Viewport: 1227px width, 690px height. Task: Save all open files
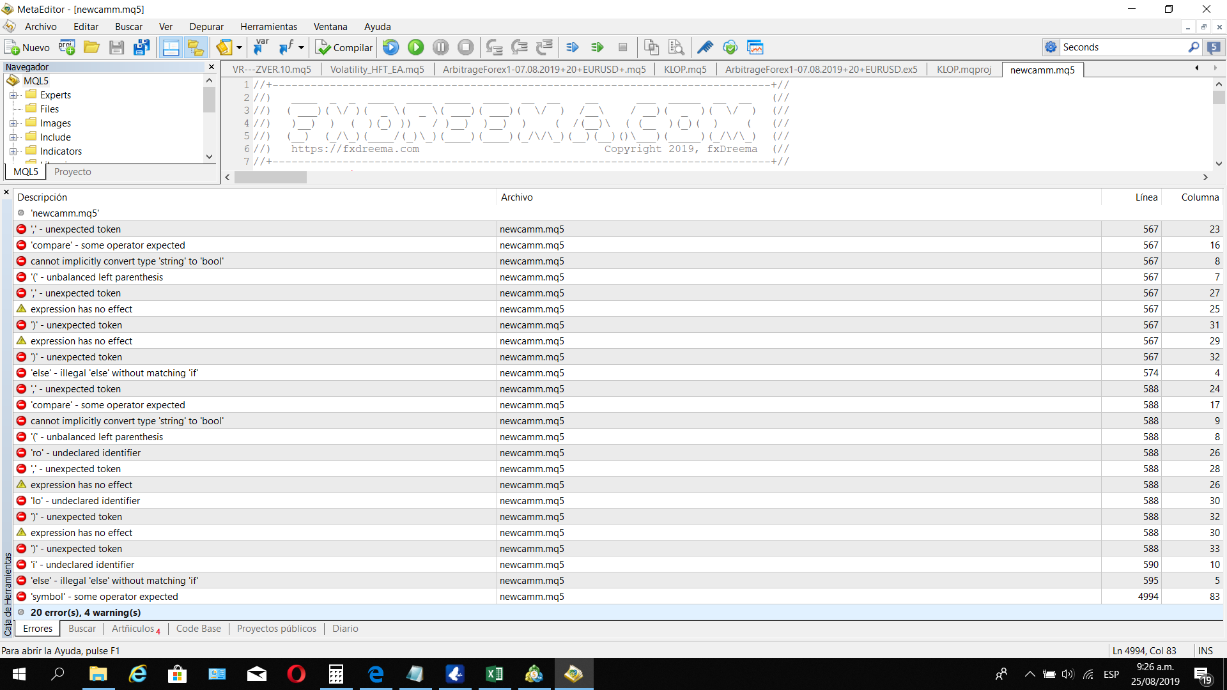141,47
